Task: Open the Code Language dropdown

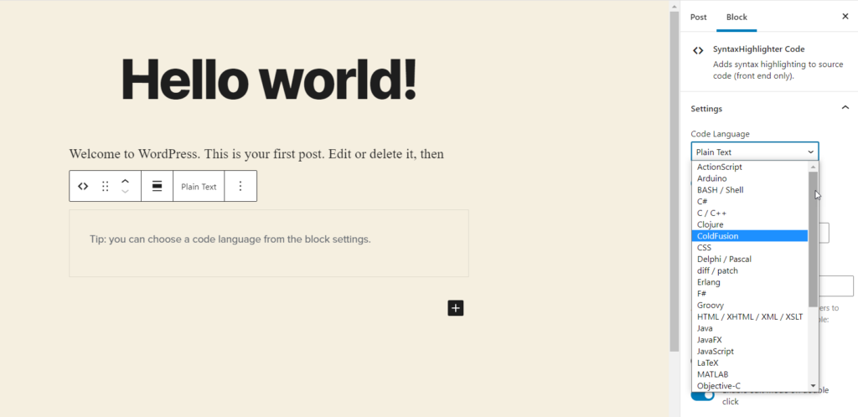Action: click(755, 152)
